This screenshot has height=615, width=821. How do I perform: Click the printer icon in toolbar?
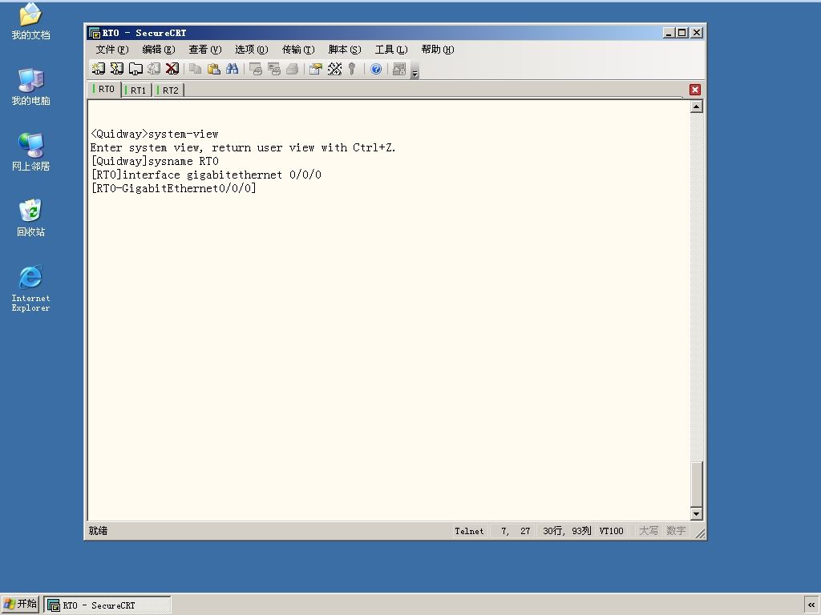click(292, 69)
